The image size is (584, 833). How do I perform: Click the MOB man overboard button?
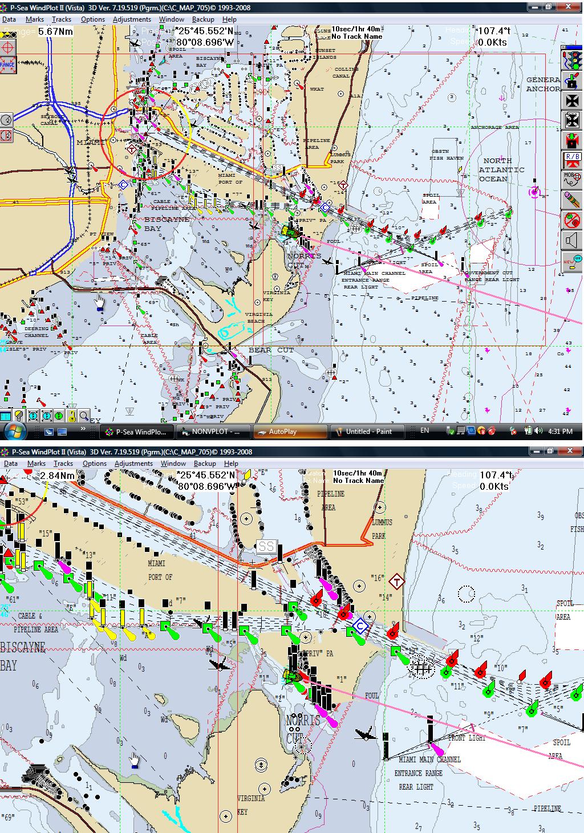point(571,180)
